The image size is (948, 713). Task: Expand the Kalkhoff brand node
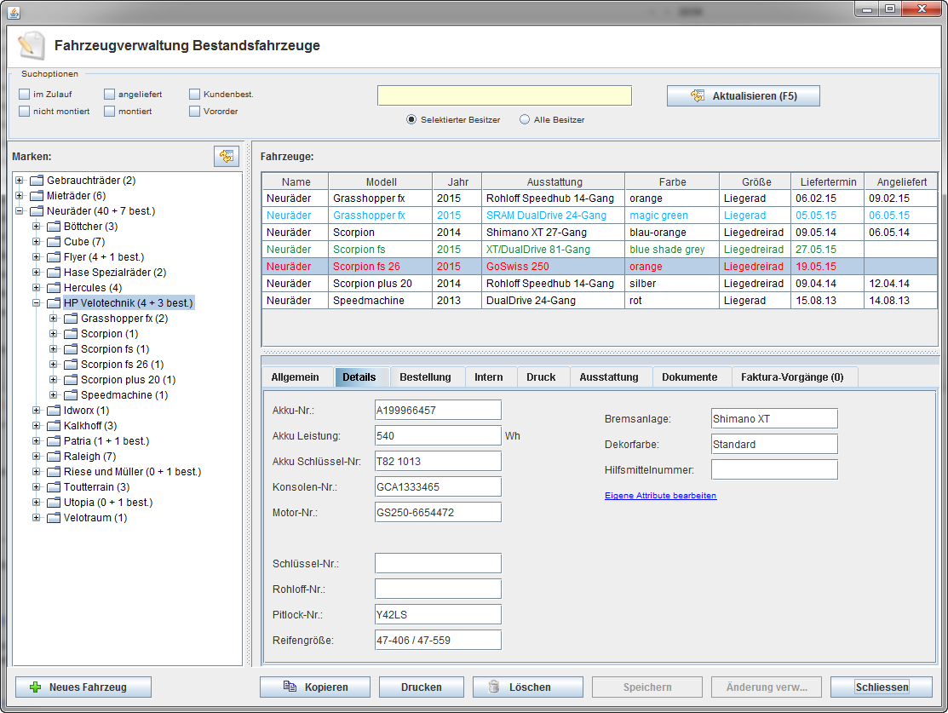tap(37, 426)
